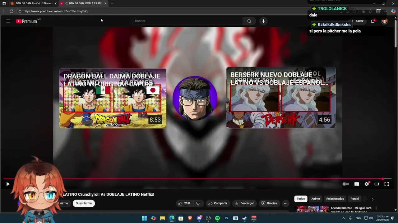The height and width of the screenshot is (223, 398).
Task: Open the account avatar menu
Action: click(385, 21)
